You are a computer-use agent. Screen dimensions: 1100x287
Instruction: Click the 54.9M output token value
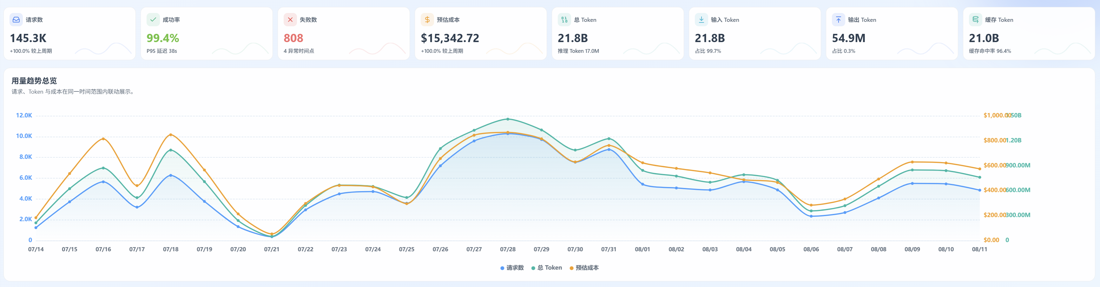pyautogui.click(x=848, y=38)
